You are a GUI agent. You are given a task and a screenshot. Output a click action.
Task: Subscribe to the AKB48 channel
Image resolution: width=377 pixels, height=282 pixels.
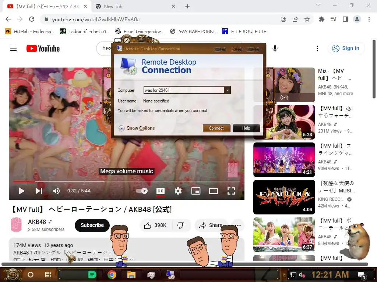click(x=92, y=225)
